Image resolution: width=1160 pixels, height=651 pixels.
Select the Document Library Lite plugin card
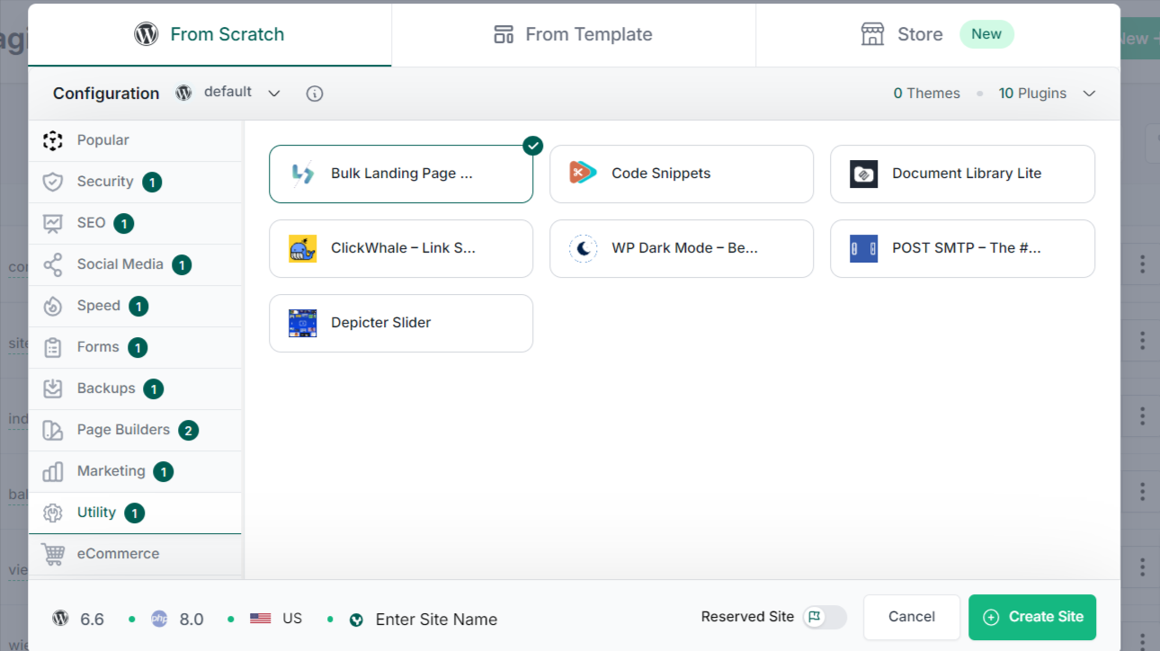tap(962, 174)
